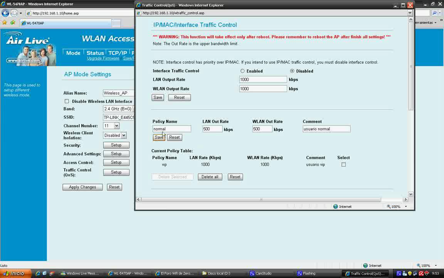
Task: Click Apply Changes in AP Mode Settings
Action: [x=82, y=187]
